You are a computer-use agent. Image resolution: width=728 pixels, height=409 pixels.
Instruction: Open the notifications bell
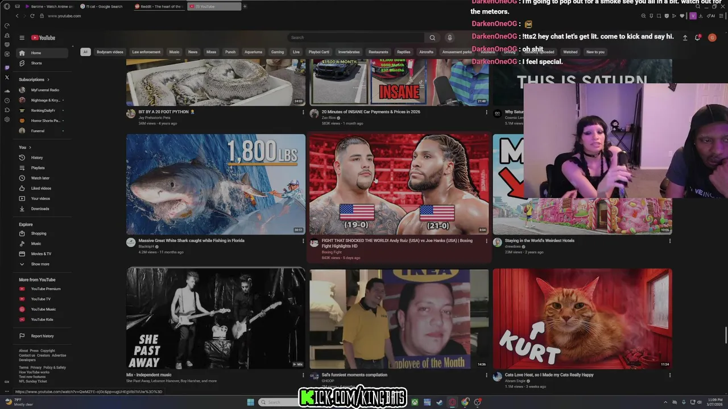tap(697, 37)
